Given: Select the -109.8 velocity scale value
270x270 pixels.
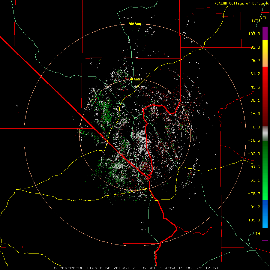Looking at the screenshot, I should [x=253, y=220].
